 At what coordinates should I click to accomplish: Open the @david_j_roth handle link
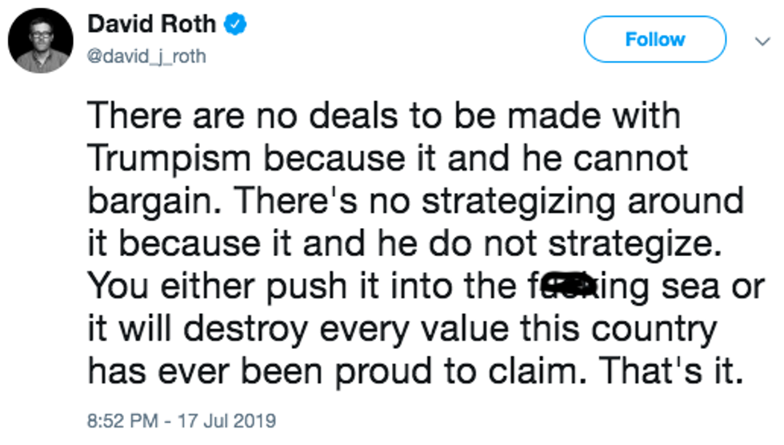click(x=146, y=57)
